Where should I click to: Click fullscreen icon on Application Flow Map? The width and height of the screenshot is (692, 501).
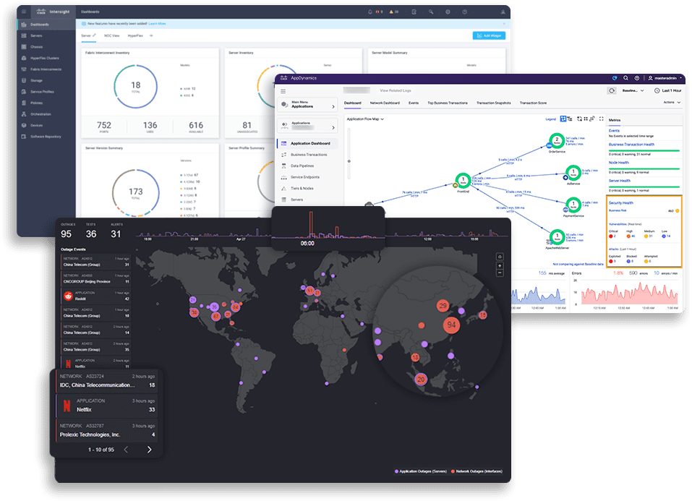[x=601, y=119]
